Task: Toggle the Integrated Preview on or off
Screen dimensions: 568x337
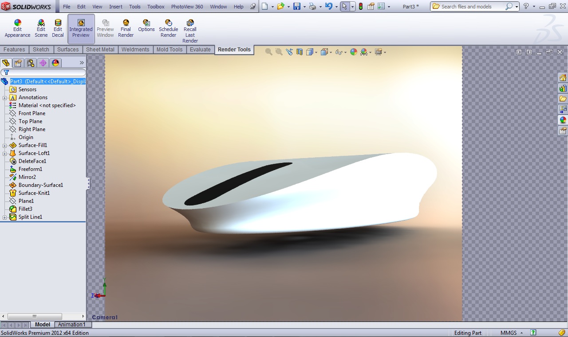Action: [x=81, y=28]
